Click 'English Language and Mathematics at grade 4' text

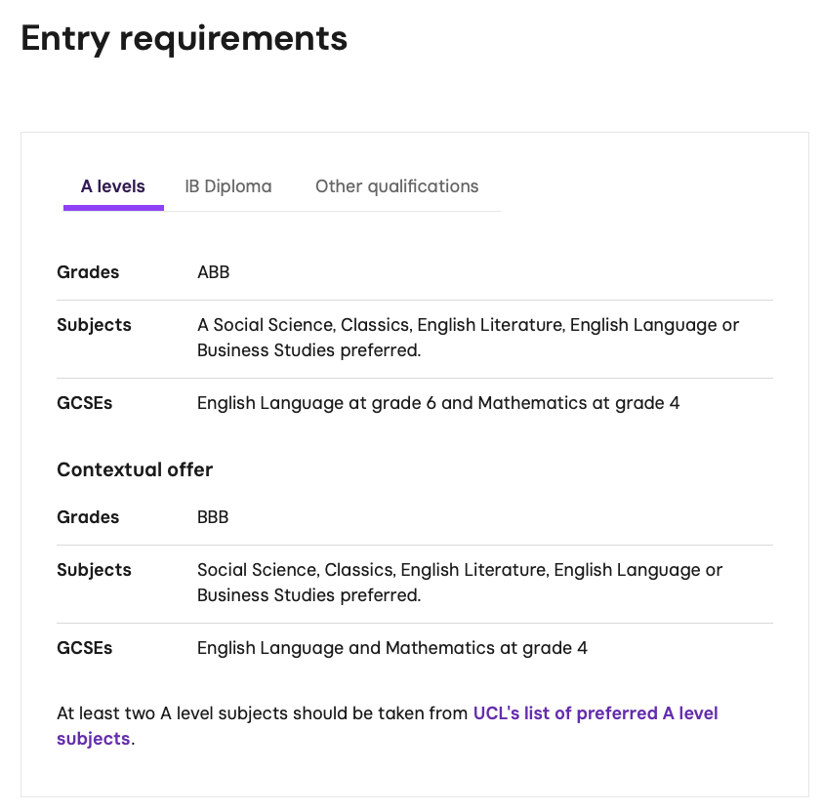pos(392,648)
